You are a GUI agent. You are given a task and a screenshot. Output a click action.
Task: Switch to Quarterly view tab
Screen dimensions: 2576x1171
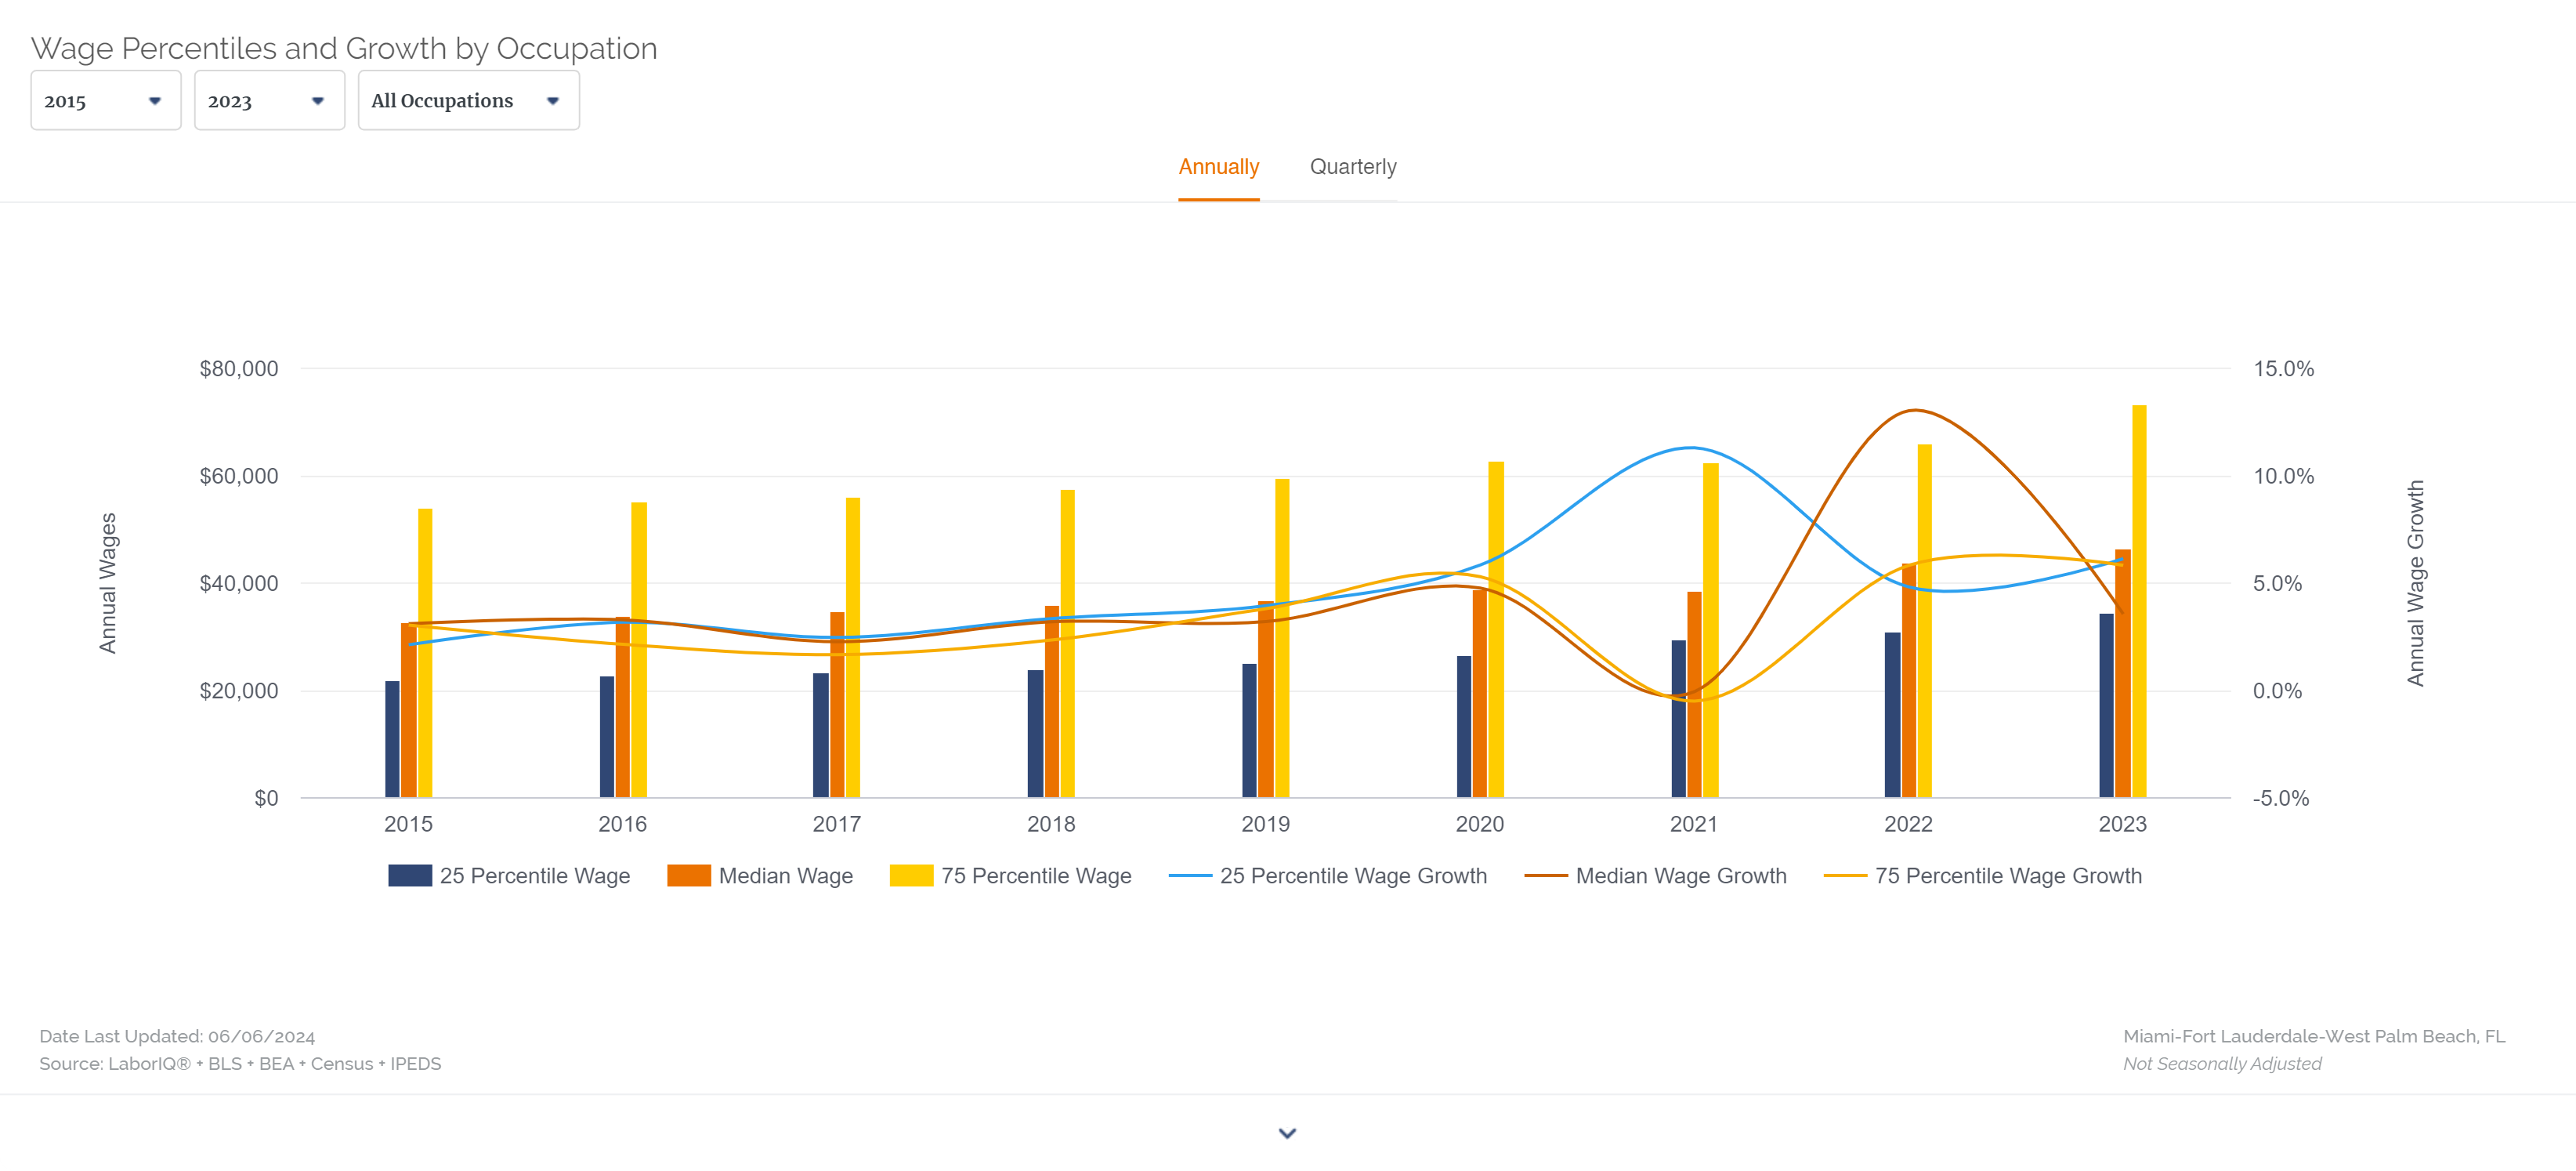[1354, 166]
